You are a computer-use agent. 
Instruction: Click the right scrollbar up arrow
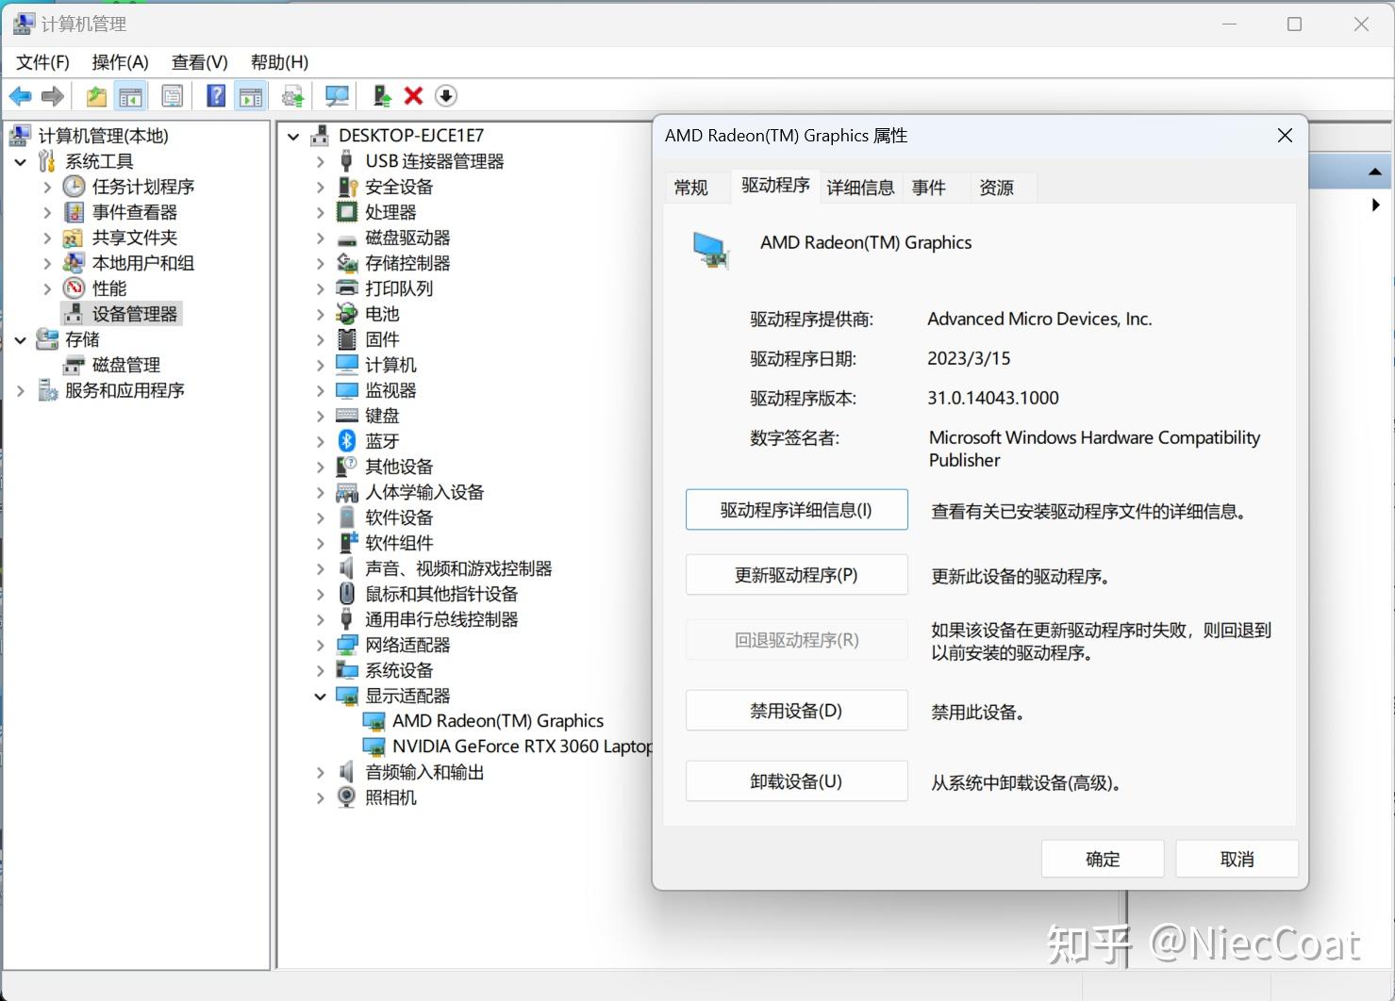(1375, 171)
